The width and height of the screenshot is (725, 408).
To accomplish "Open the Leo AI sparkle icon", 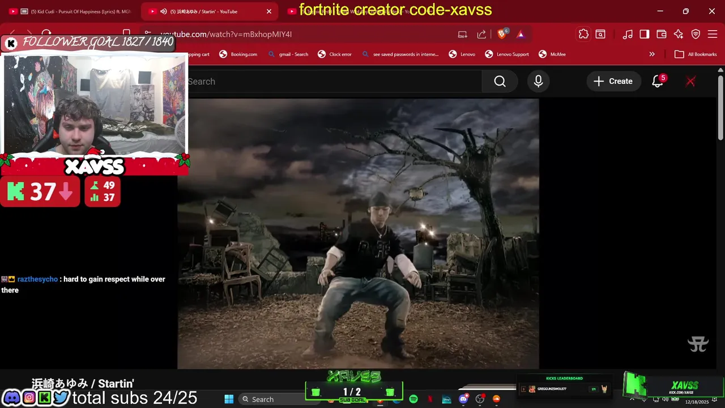I will tap(679, 35).
